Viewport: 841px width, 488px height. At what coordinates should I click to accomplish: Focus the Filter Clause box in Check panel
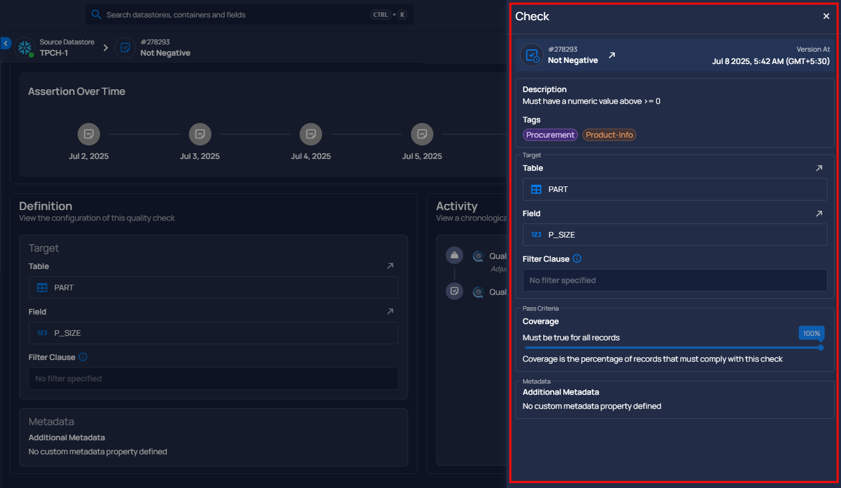coord(675,280)
